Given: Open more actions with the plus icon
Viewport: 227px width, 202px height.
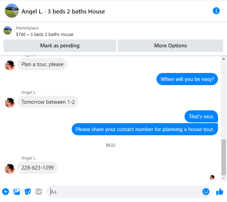Looking at the screenshot, I should (x=6, y=192).
